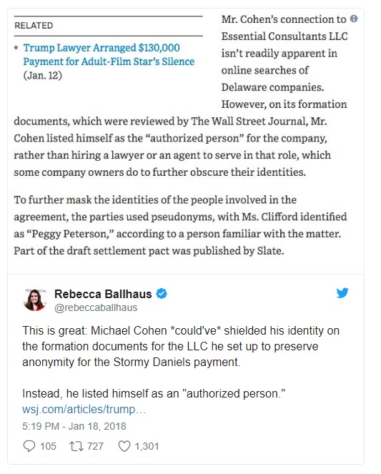Click the 727 retweets count
This screenshot has width=381, height=474.
95,446
